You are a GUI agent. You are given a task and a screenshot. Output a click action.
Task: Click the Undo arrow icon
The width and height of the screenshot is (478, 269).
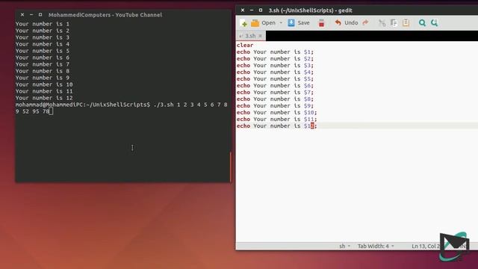(338, 23)
